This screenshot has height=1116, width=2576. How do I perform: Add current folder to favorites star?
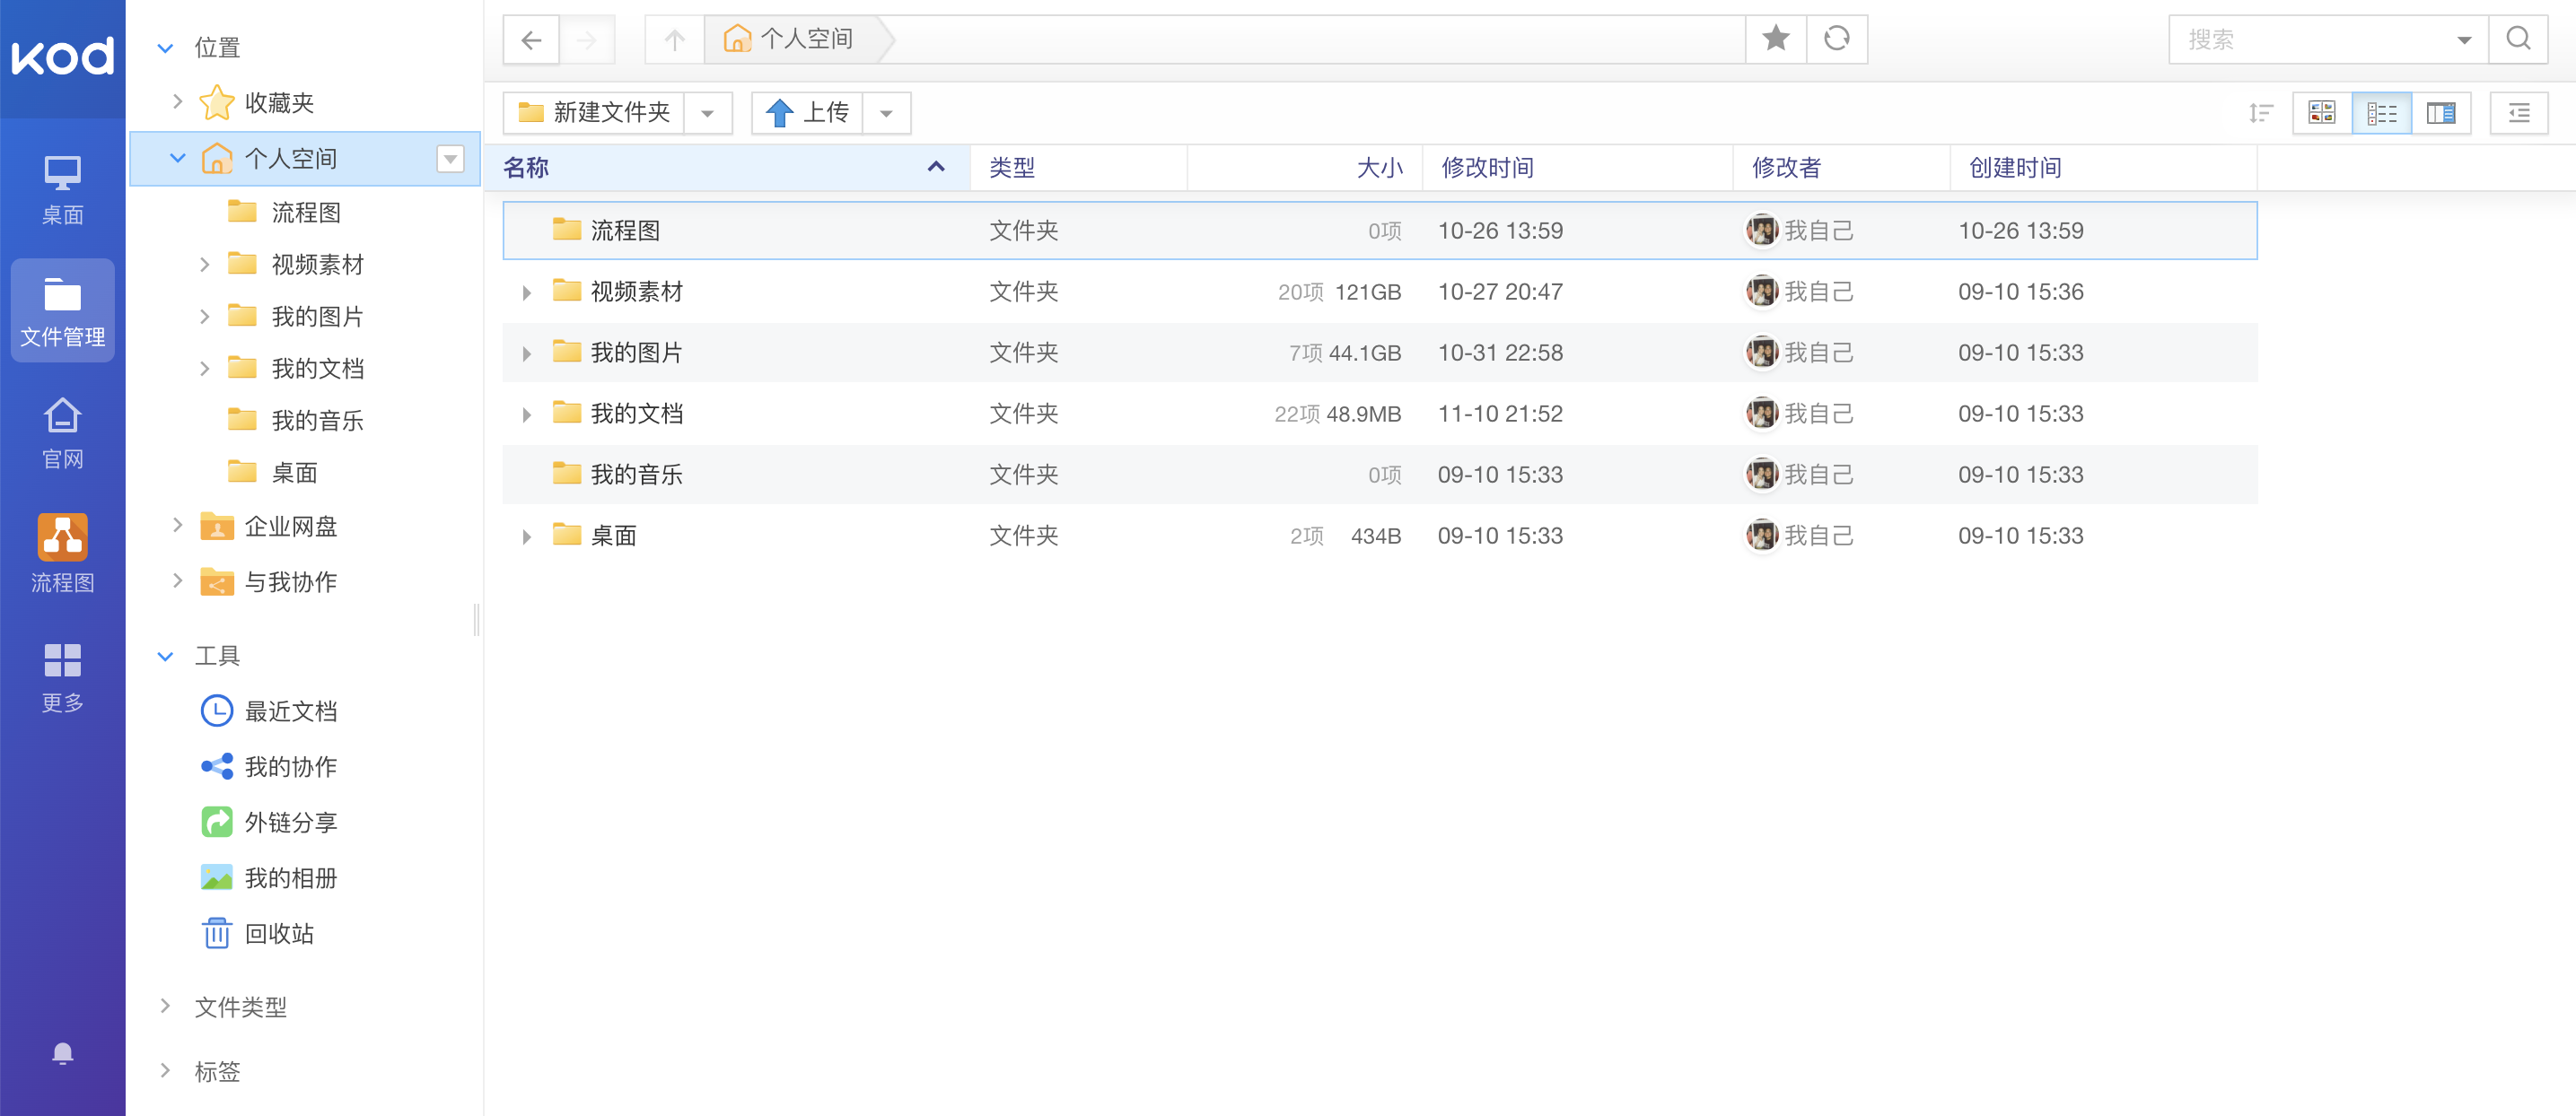pos(1776,39)
